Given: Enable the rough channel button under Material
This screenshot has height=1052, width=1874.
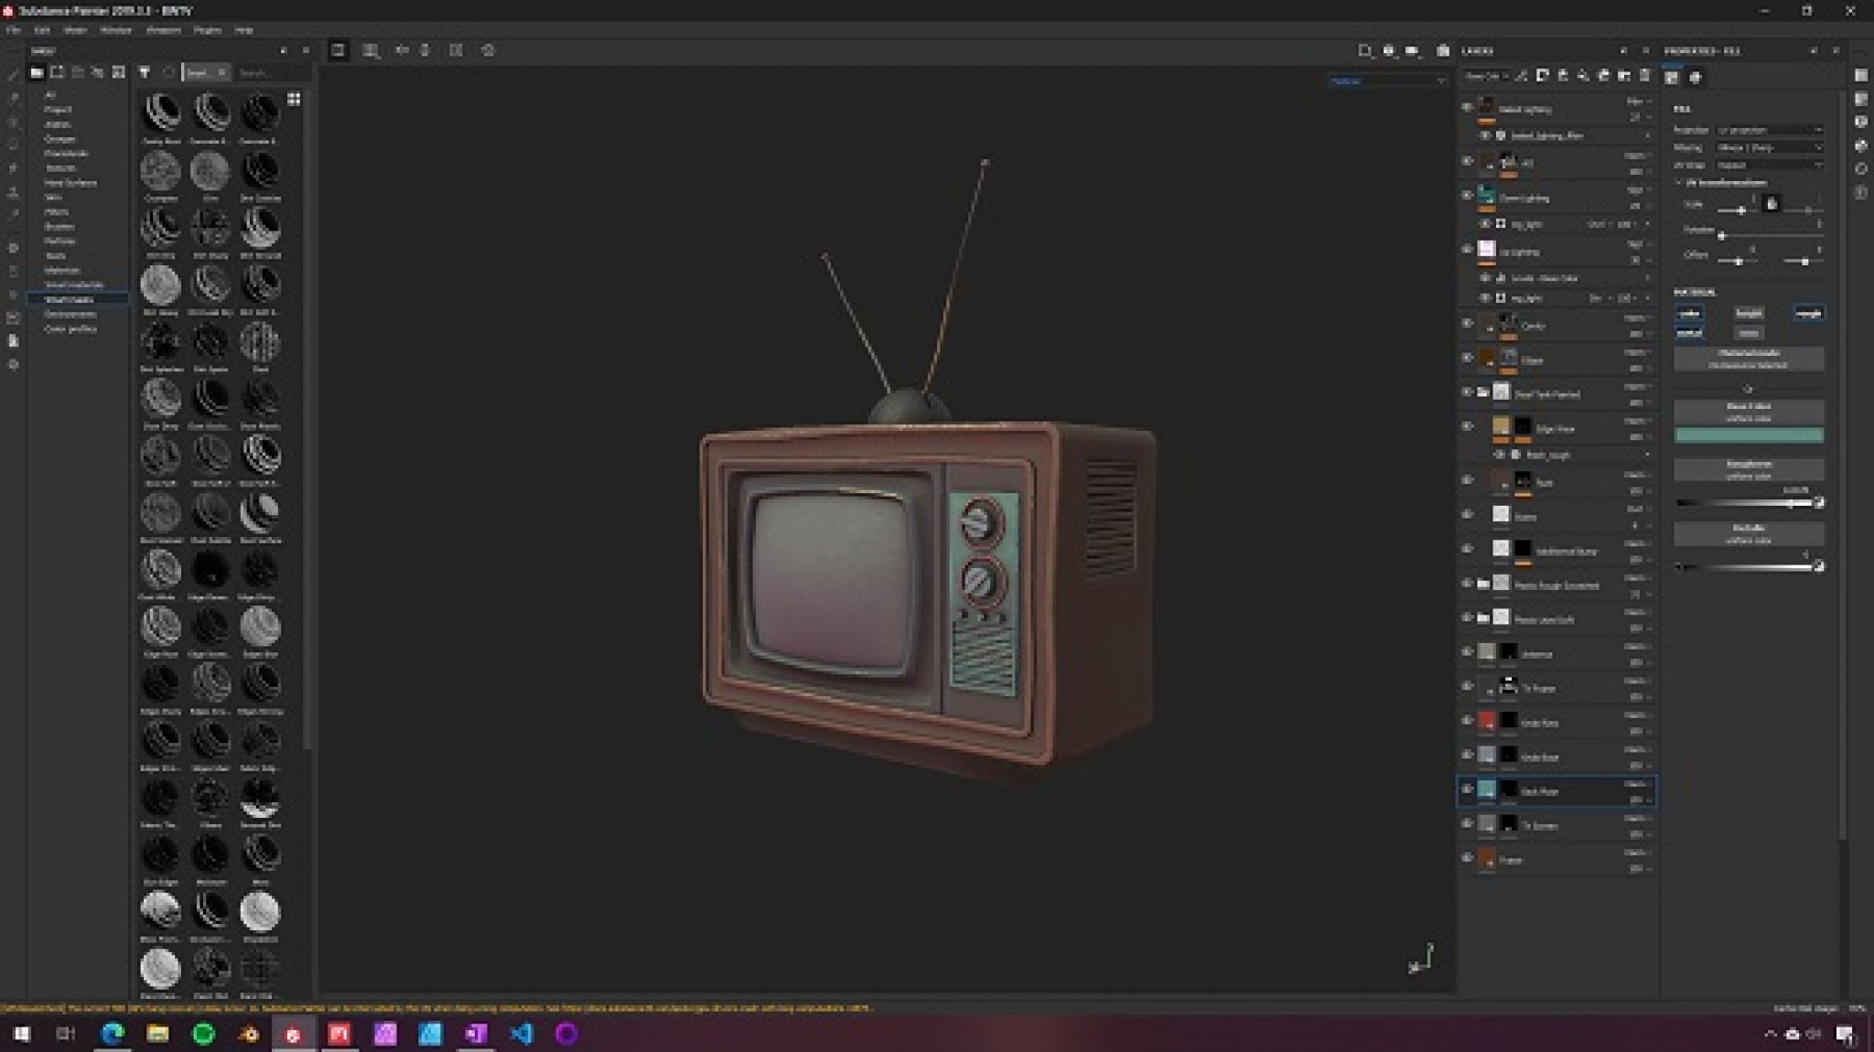Looking at the screenshot, I should pos(1809,313).
